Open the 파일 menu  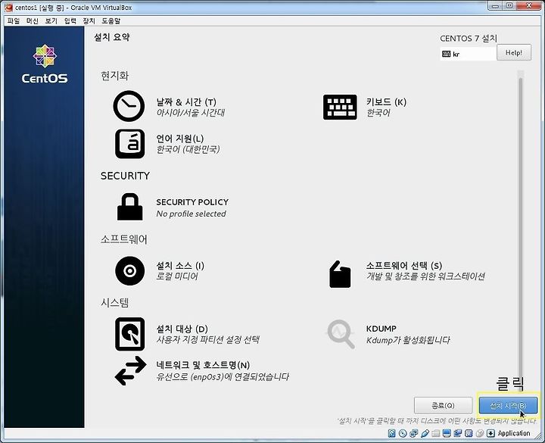14,21
